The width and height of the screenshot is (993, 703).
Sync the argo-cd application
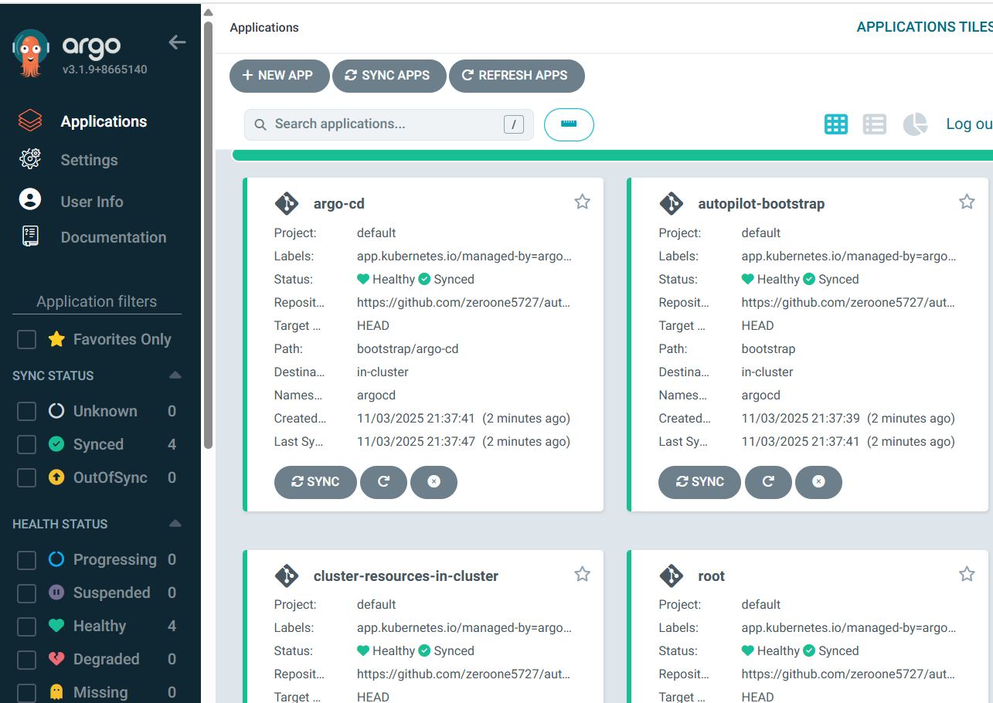click(x=315, y=482)
